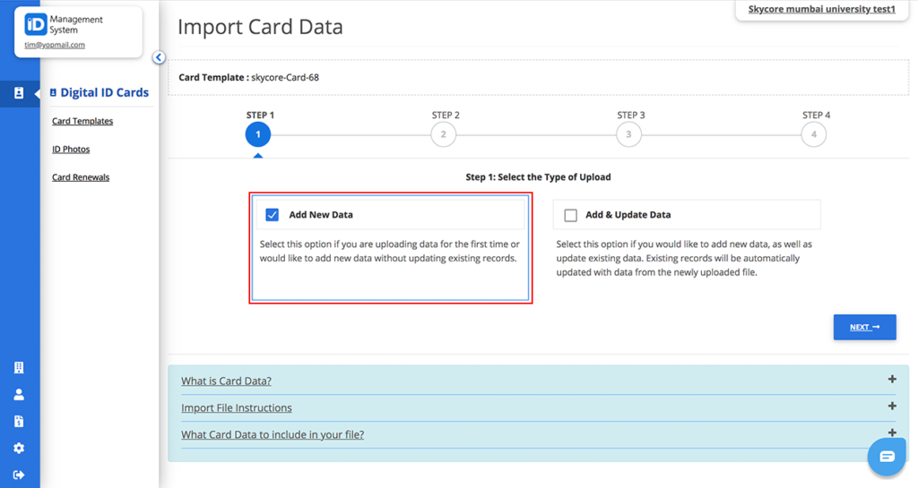The height and width of the screenshot is (488, 918).
Task: Jump to step 2 circle in progress stepper
Action: tap(443, 134)
